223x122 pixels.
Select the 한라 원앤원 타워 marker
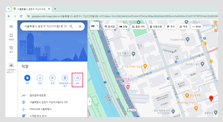pos(173,111)
